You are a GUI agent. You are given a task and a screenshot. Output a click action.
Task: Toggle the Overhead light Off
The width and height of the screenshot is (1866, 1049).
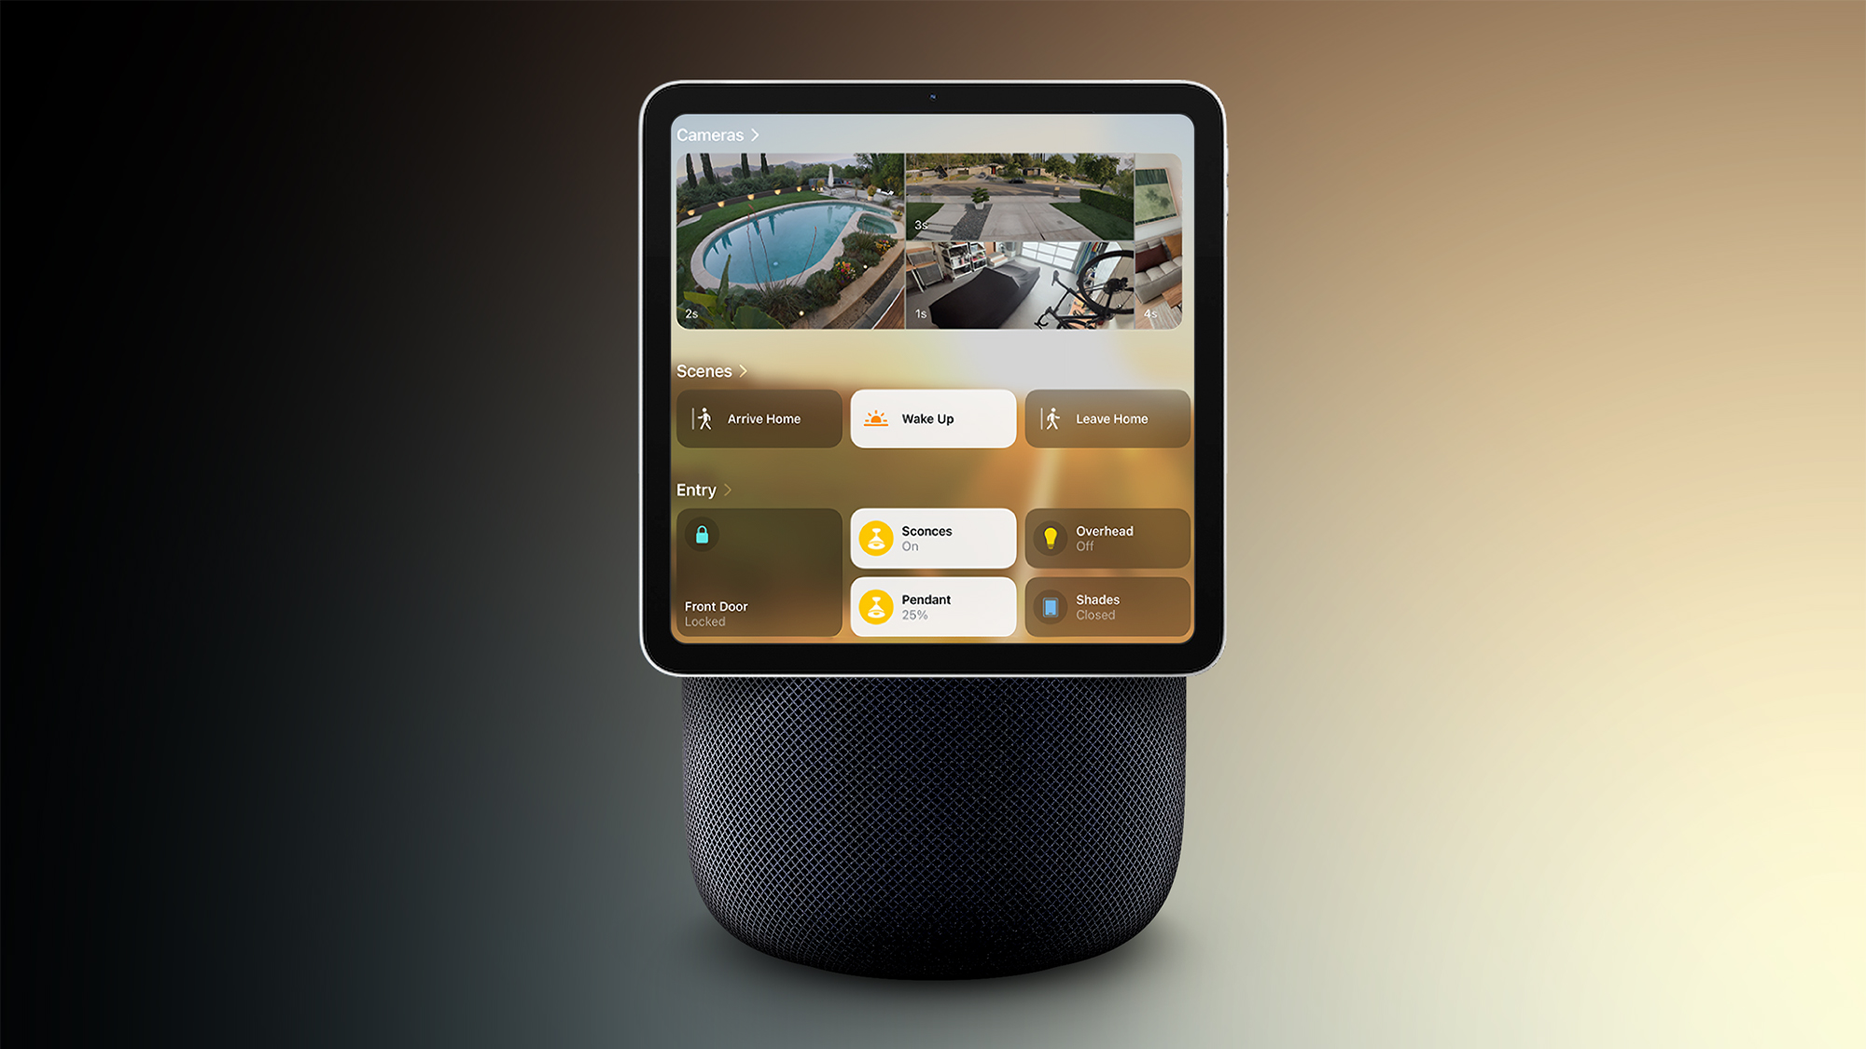pyautogui.click(x=1105, y=537)
